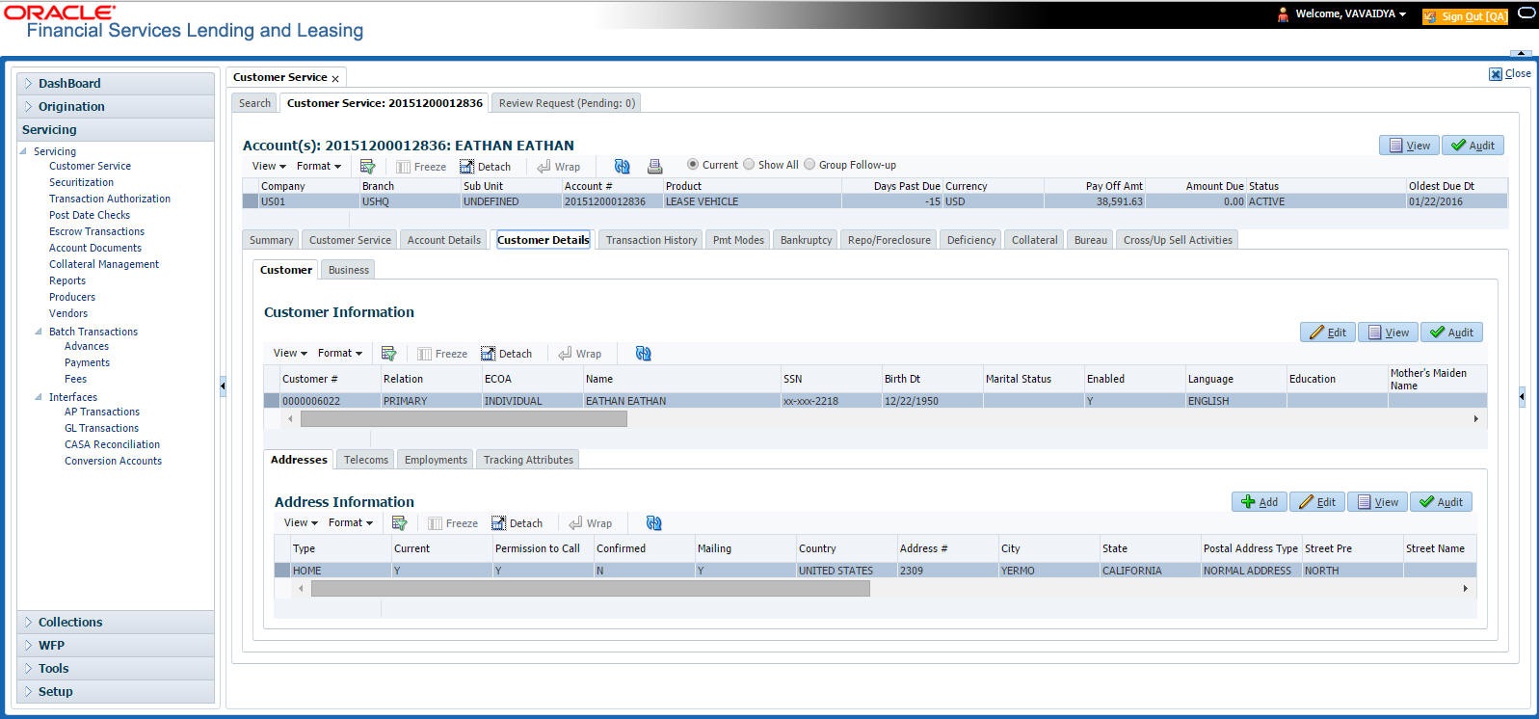Viewport: 1539px width, 719px height.
Task: Open the Telecoms tab
Action: point(366,460)
